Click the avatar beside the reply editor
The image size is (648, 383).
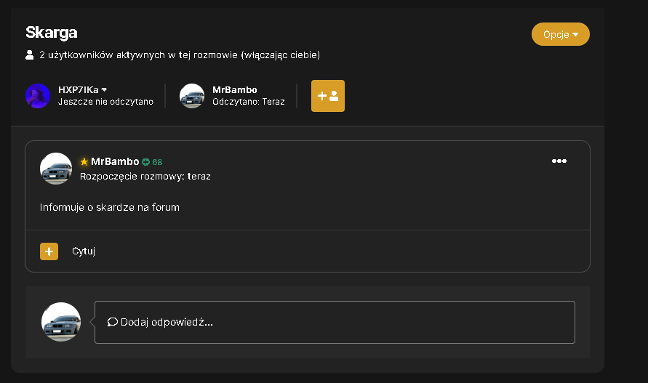tap(61, 322)
